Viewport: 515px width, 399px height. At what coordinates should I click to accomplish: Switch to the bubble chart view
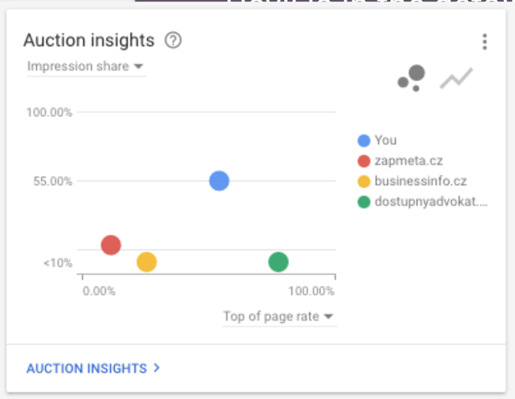[x=411, y=78]
